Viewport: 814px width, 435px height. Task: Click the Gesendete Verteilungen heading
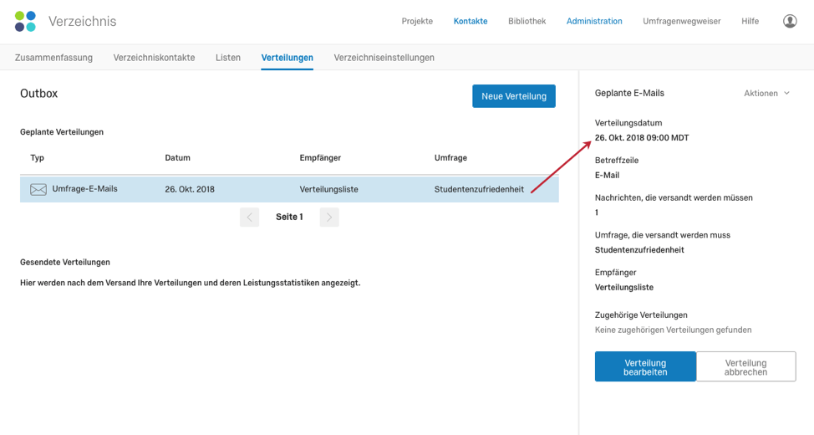pos(65,263)
